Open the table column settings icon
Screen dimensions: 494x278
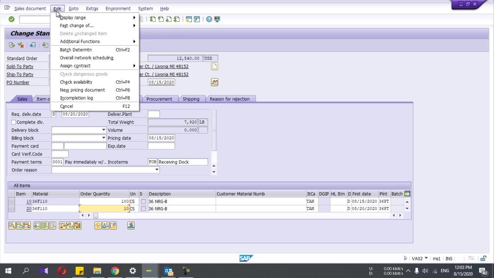point(407,194)
